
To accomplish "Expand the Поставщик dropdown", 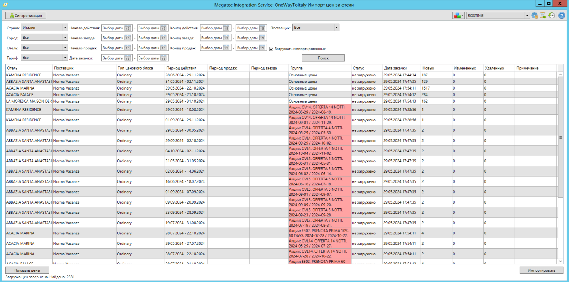I will [x=336, y=27].
